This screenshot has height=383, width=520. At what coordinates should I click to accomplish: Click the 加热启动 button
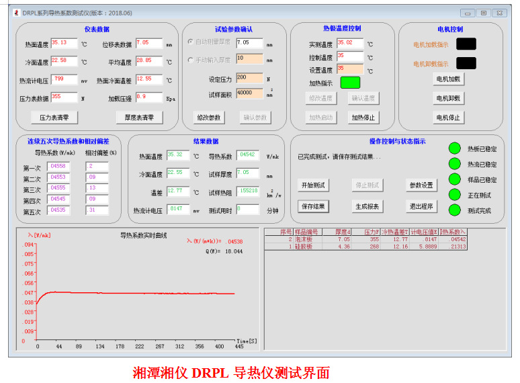point(320,118)
